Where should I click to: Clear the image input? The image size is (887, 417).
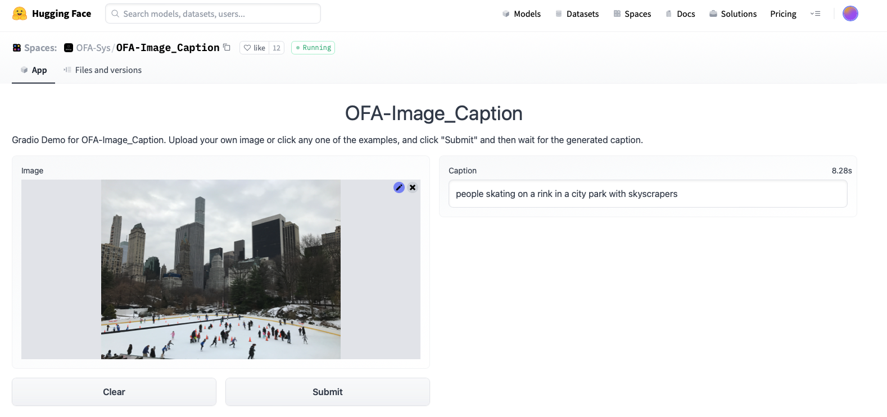(x=114, y=392)
